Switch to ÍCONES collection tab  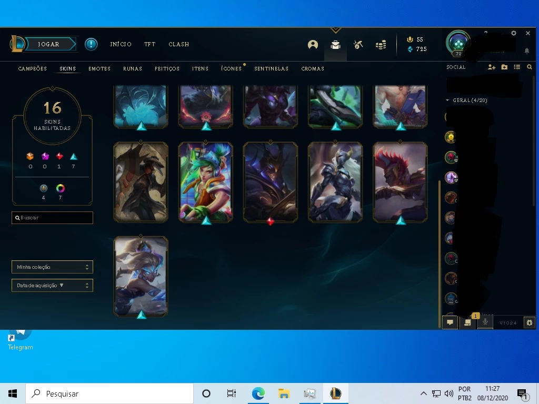pos(232,69)
